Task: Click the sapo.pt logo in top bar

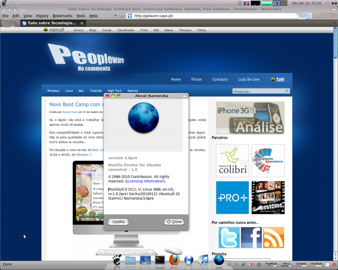Action: point(54,30)
